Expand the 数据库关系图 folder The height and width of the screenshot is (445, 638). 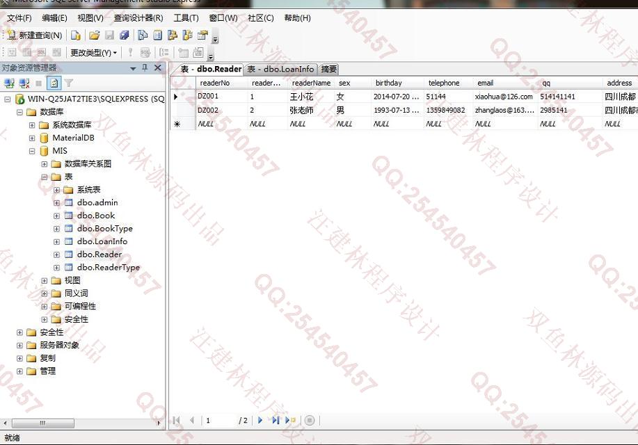click(45, 164)
